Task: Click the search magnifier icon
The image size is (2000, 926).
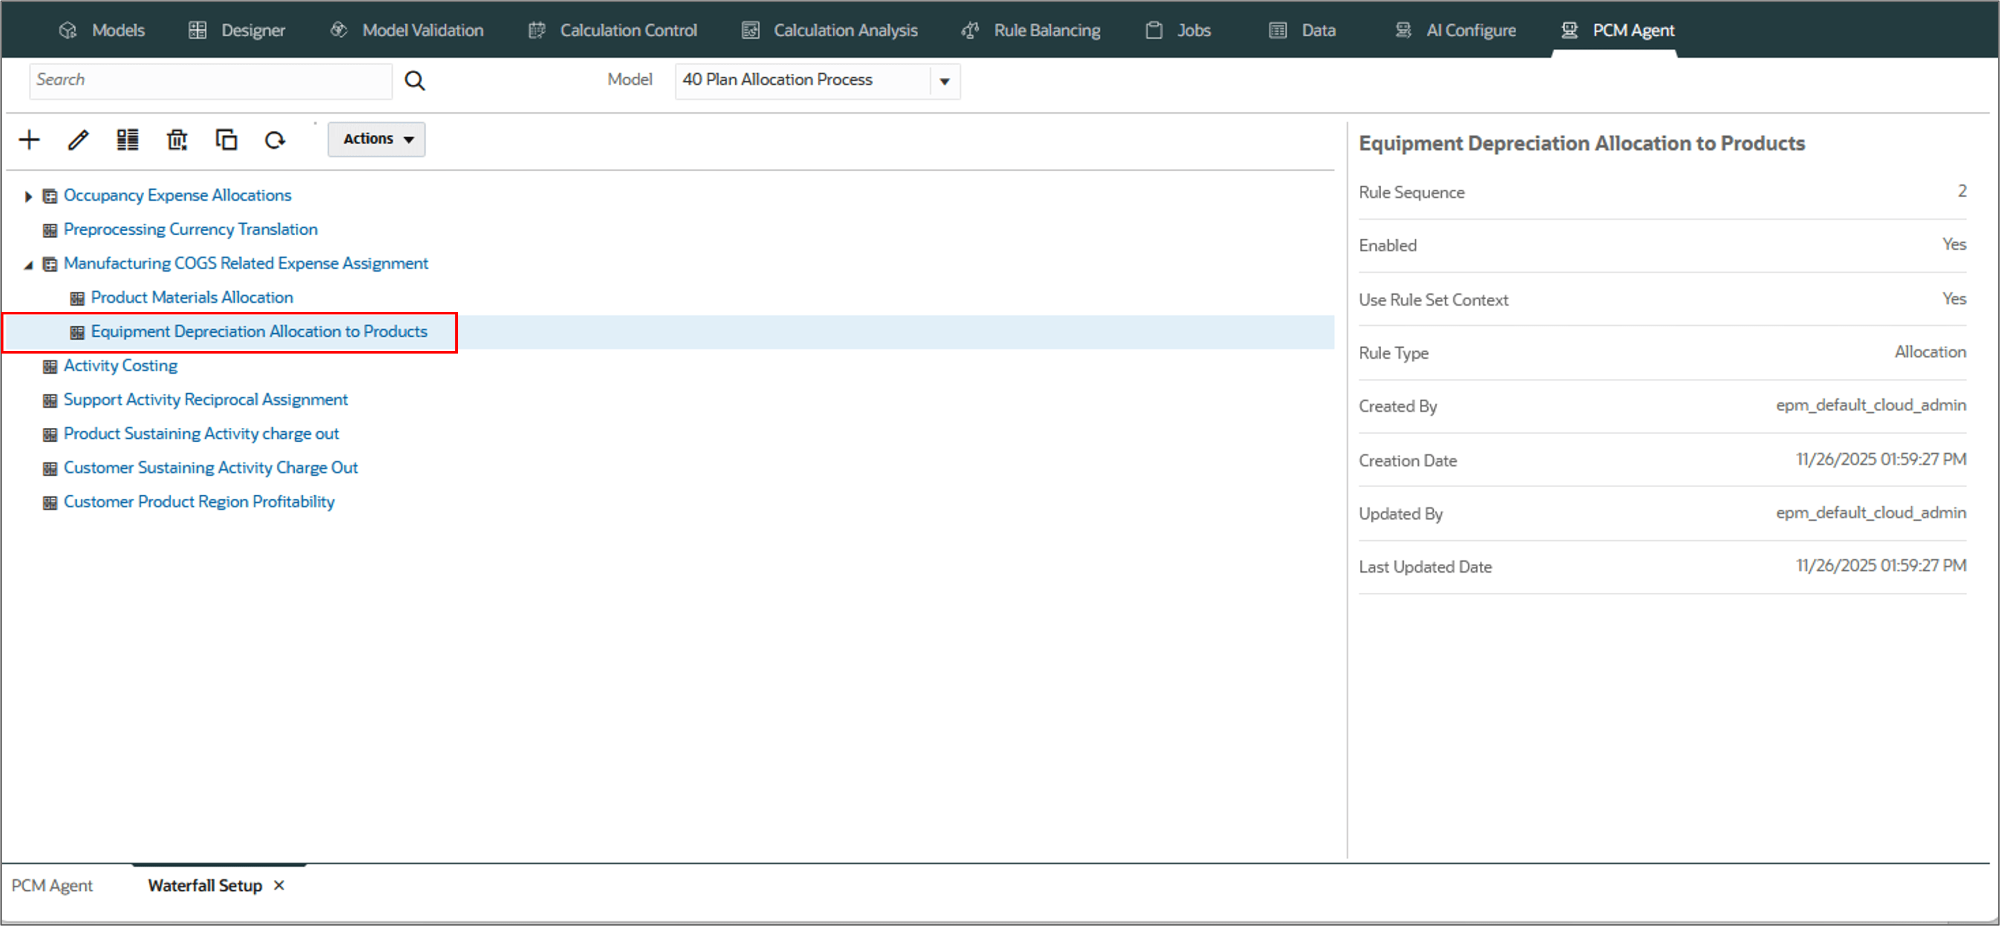Action: (x=415, y=81)
